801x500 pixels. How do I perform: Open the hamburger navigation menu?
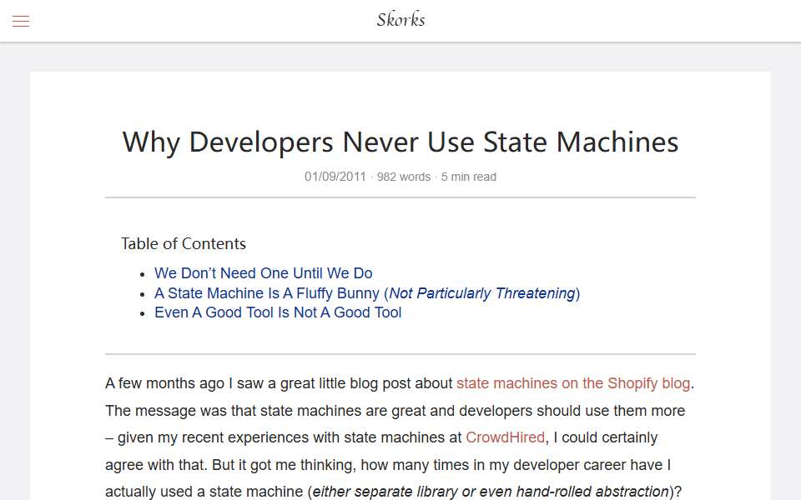tap(21, 21)
